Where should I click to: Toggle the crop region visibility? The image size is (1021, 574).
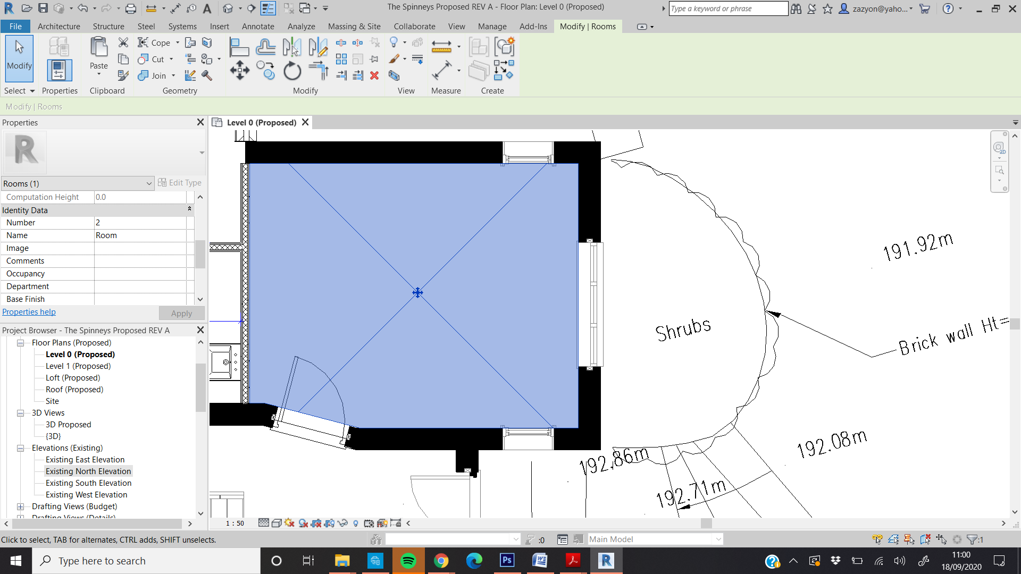pyautogui.click(x=330, y=523)
